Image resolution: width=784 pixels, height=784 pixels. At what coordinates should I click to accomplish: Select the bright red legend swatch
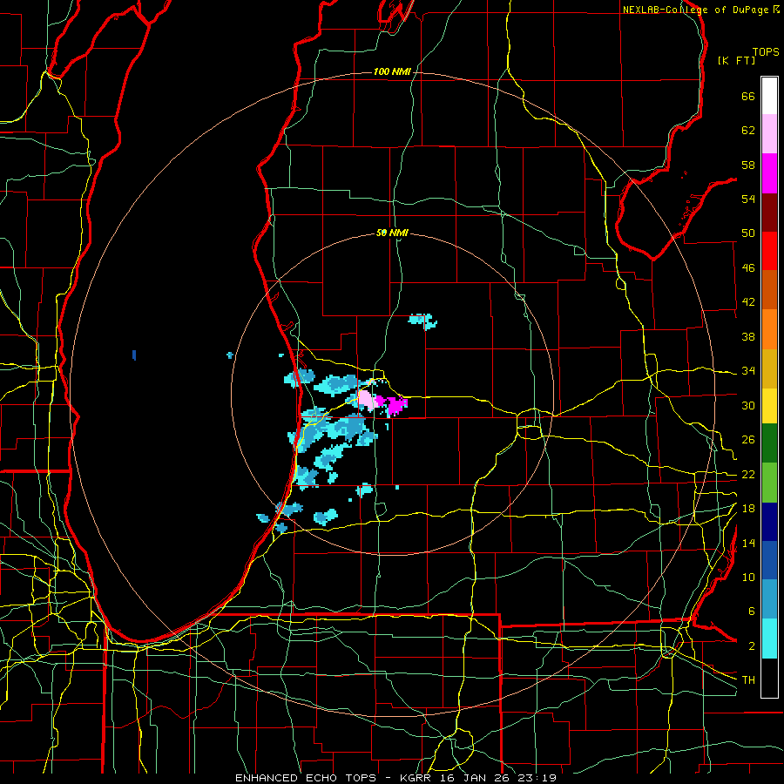click(769, 251)
